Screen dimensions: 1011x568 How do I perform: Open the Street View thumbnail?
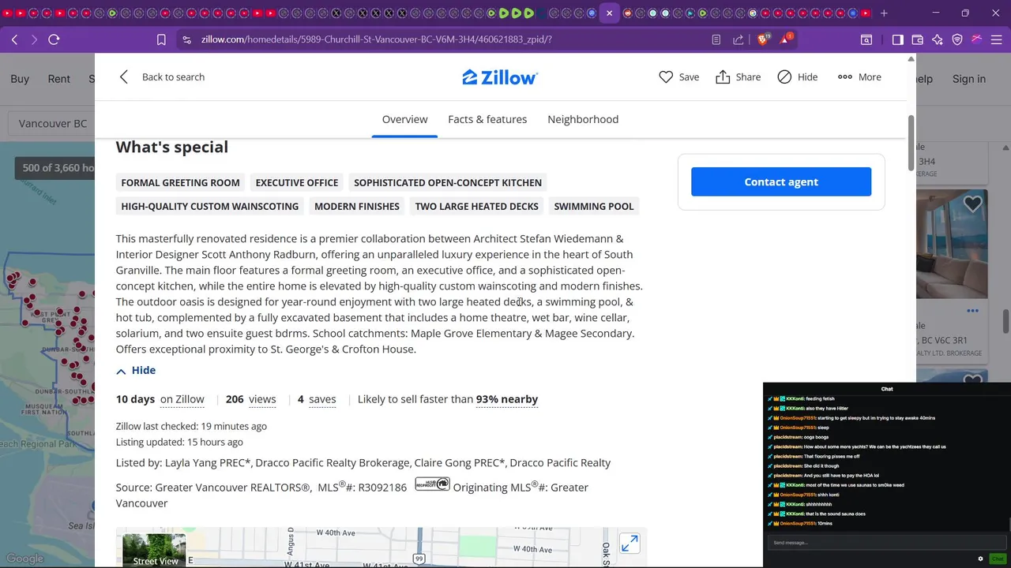point(155,551)
